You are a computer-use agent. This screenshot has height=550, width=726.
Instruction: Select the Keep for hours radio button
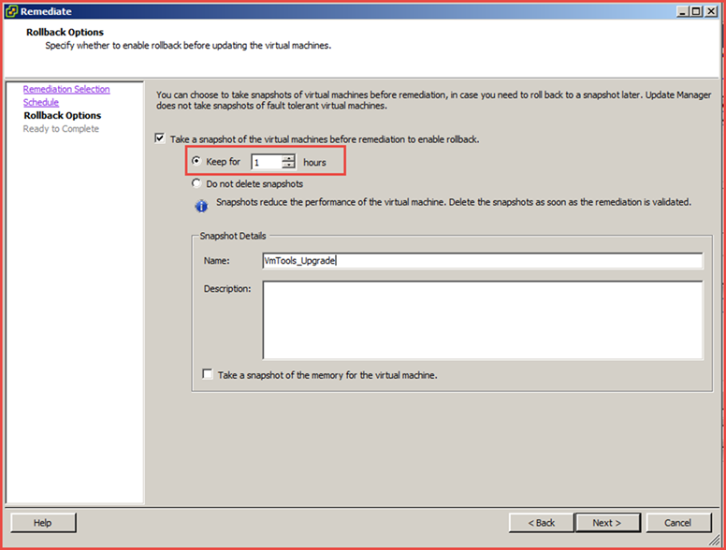[x=196, y=161]
